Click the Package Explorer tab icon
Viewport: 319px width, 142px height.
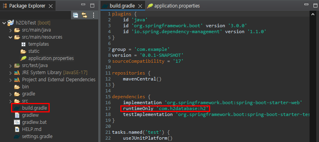pos(5,6)
